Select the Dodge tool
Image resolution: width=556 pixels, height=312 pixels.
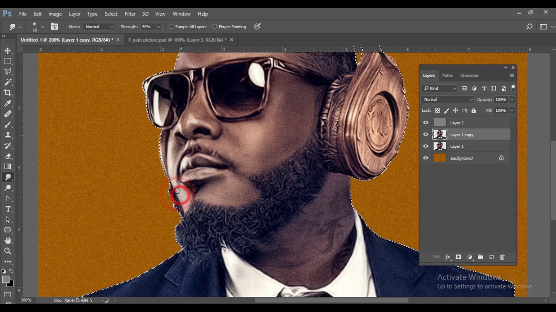point(8,188)
